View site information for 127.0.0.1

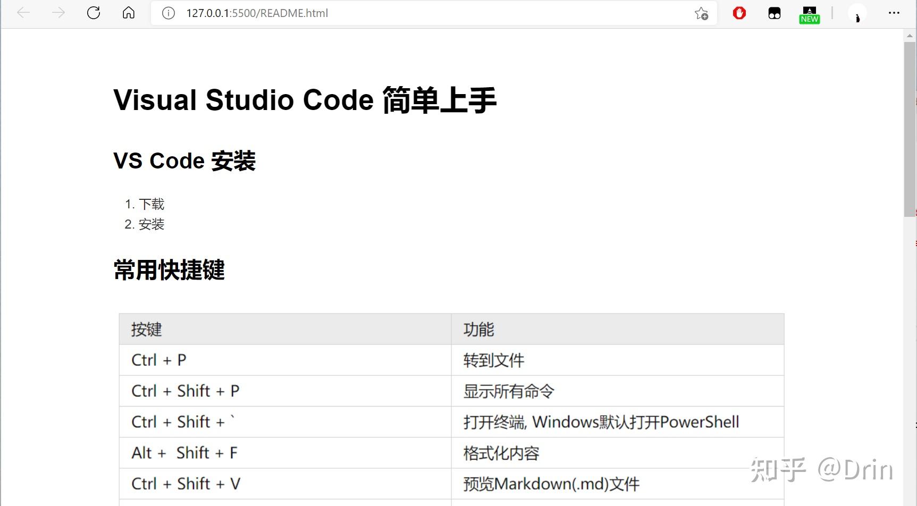pyautogui.click(x=168, y=13)
